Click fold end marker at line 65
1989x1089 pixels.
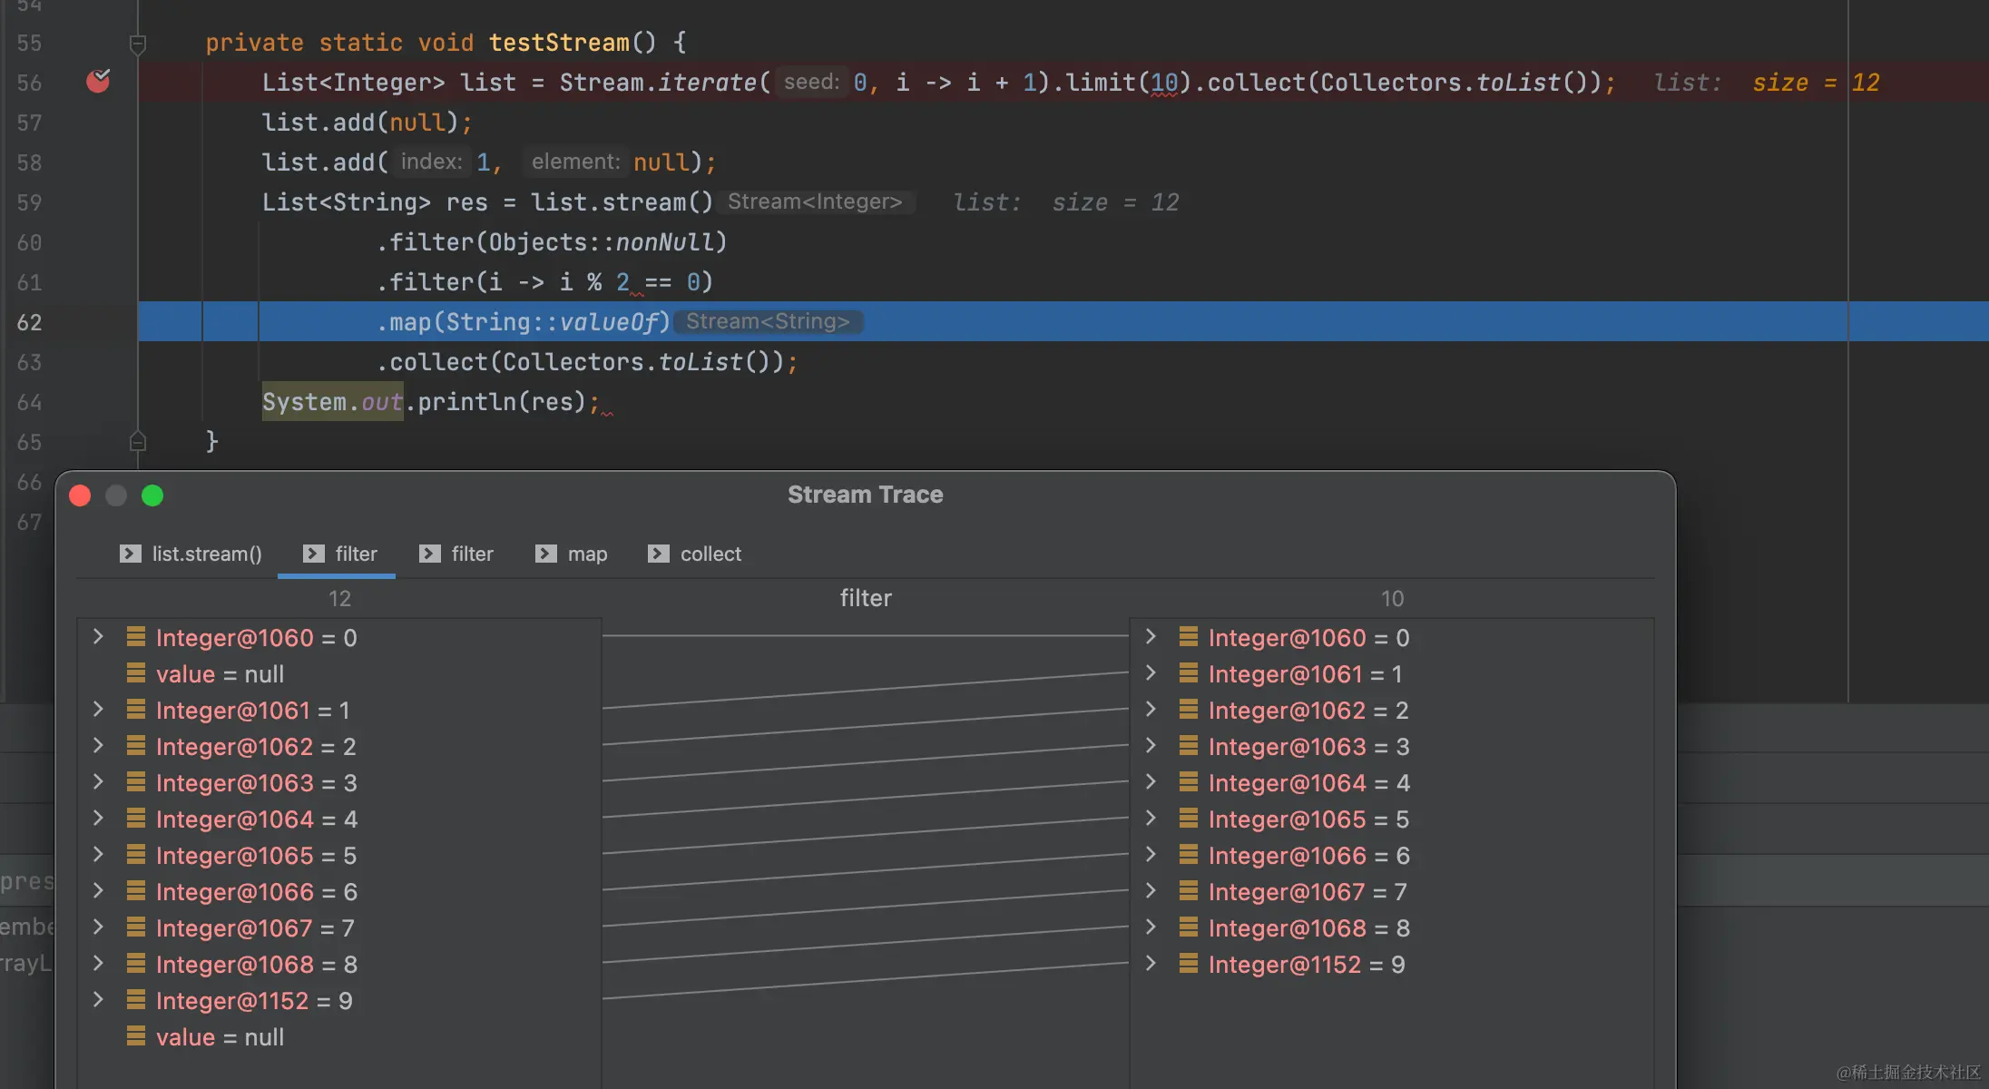click(137, 442)
